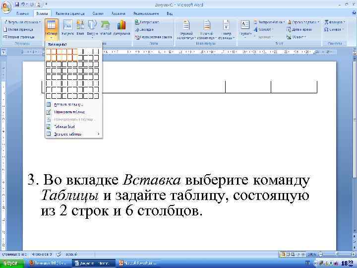Open the Строка подписи signature line dropdown

click(303, 22)
